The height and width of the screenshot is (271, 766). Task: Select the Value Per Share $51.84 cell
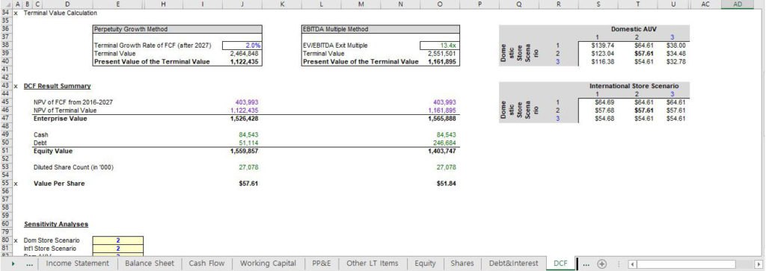(440, 183)
